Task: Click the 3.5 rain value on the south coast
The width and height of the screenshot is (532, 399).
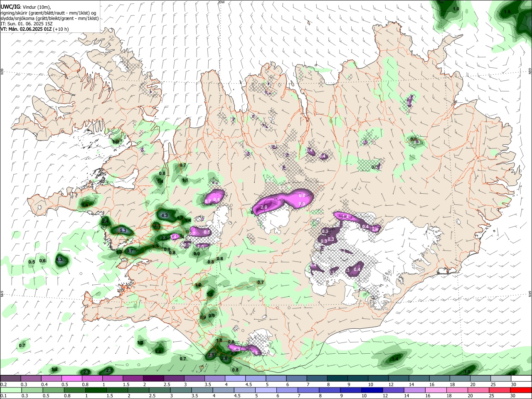Action: [211, 355]
